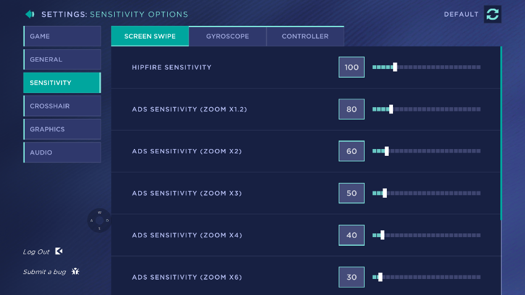The width and height of the screenshot is (525, 295).
Task: Open the Game settings category
Action: [62, 36]
